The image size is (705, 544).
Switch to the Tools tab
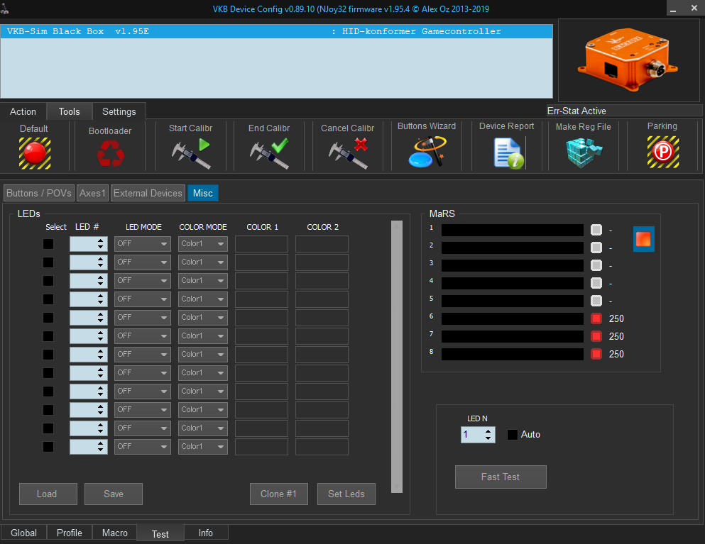point(70,111)
